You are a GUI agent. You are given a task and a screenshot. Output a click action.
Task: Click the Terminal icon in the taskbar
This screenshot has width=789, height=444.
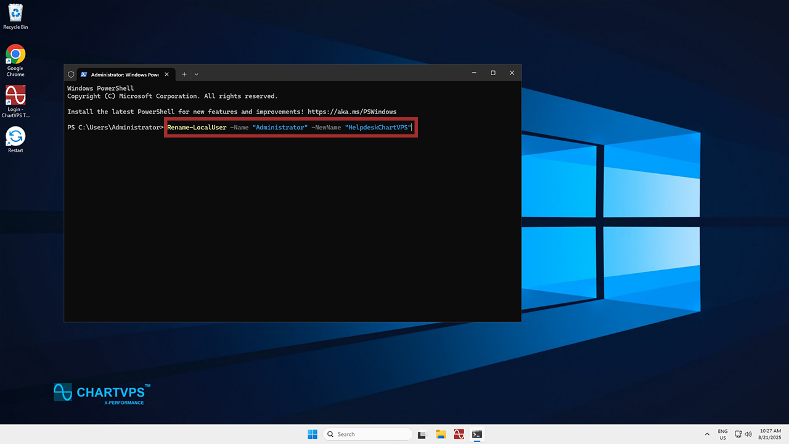pos(476,434)
